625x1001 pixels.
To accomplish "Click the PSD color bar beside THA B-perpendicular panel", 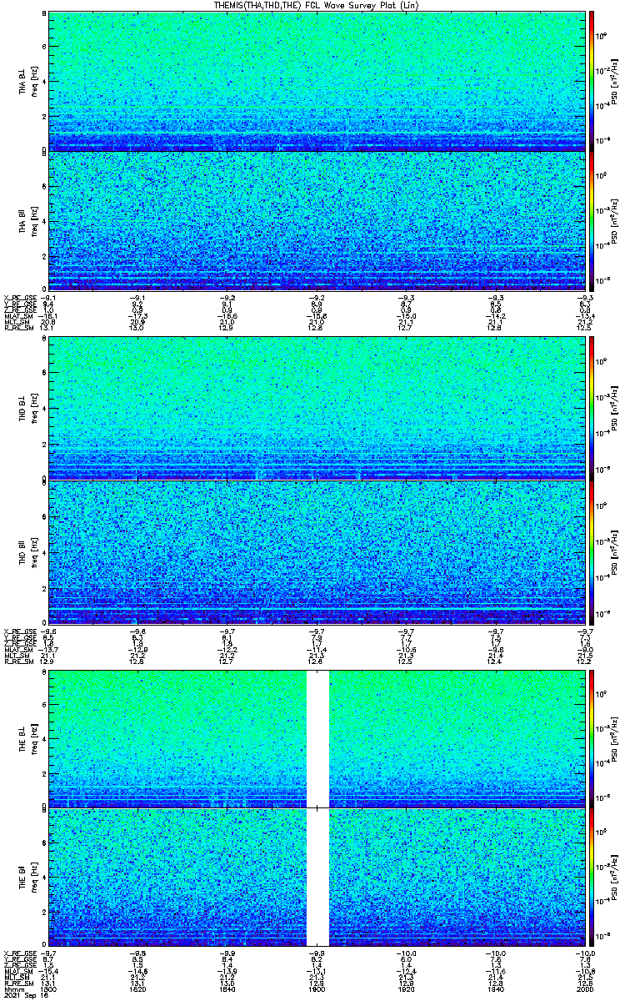I will coord(592,81).
